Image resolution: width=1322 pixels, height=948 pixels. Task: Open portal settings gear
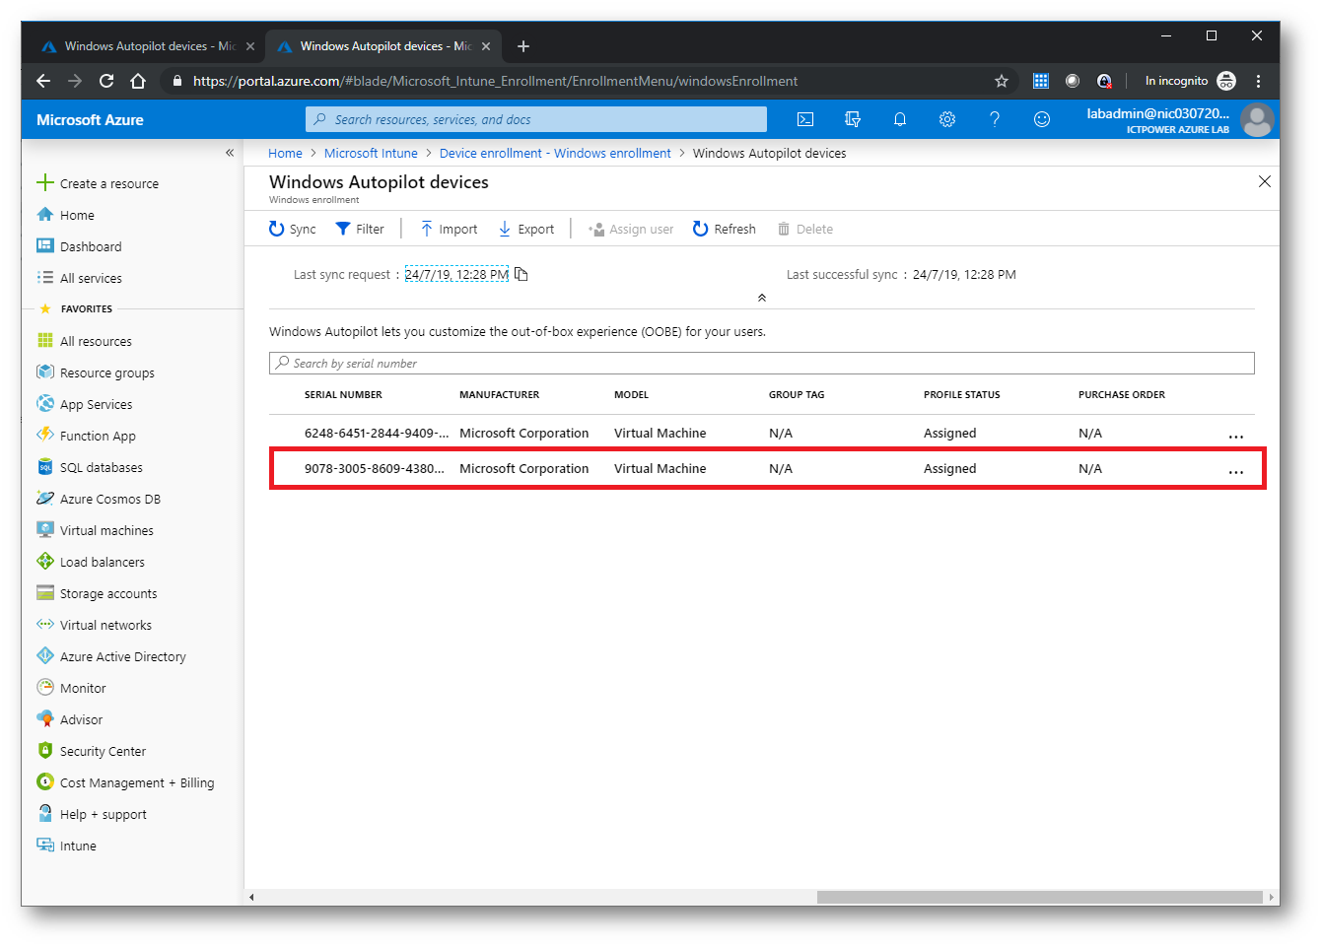tap(947, 119)
